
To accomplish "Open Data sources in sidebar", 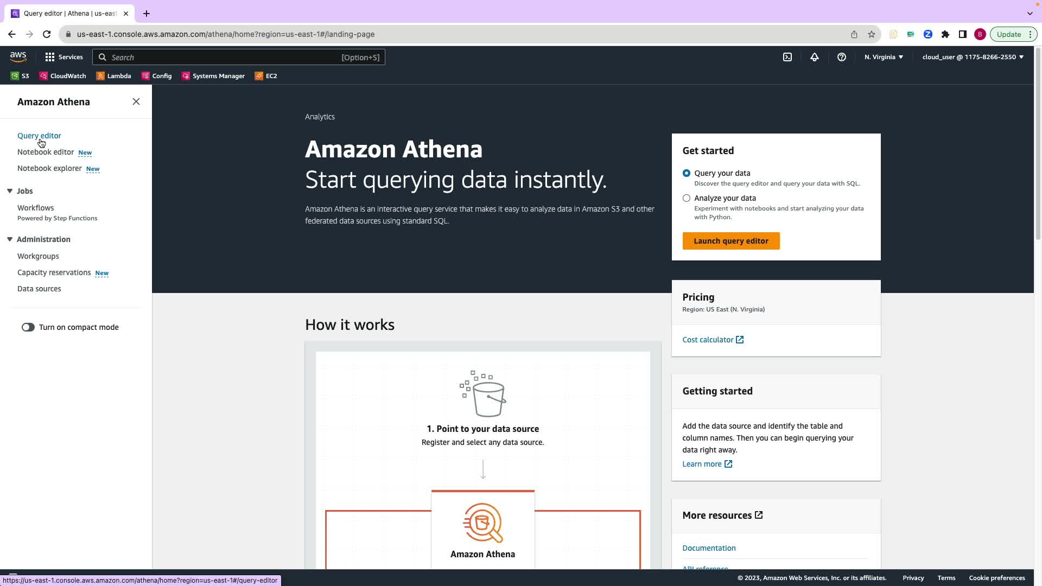I will click(x=39, y=289).
